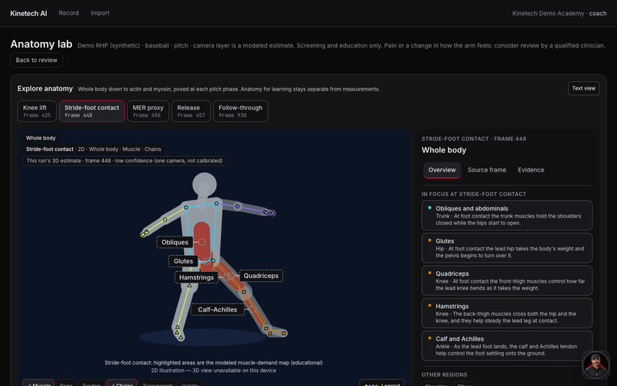Open the Calf and Achilles card
Screen dimensions: 617x386
pyautogui.click(x=507, y=346)
